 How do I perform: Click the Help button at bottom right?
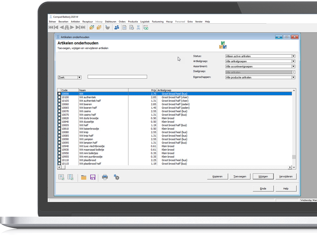[286, 189]
